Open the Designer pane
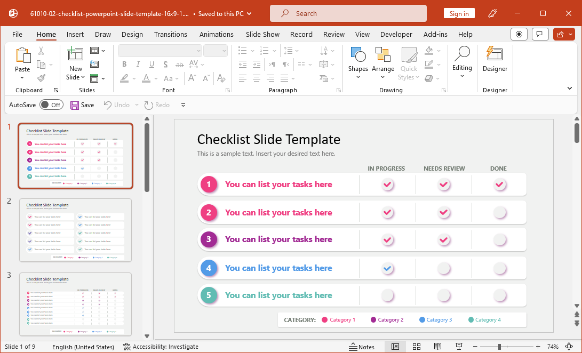 [x=495, y=61]
